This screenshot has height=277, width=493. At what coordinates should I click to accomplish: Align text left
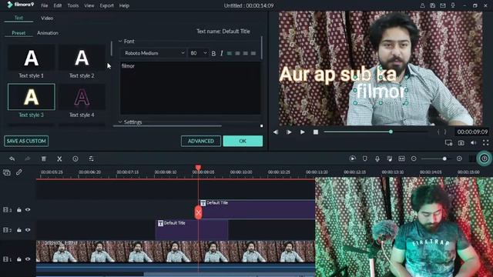tap(230, 53)
